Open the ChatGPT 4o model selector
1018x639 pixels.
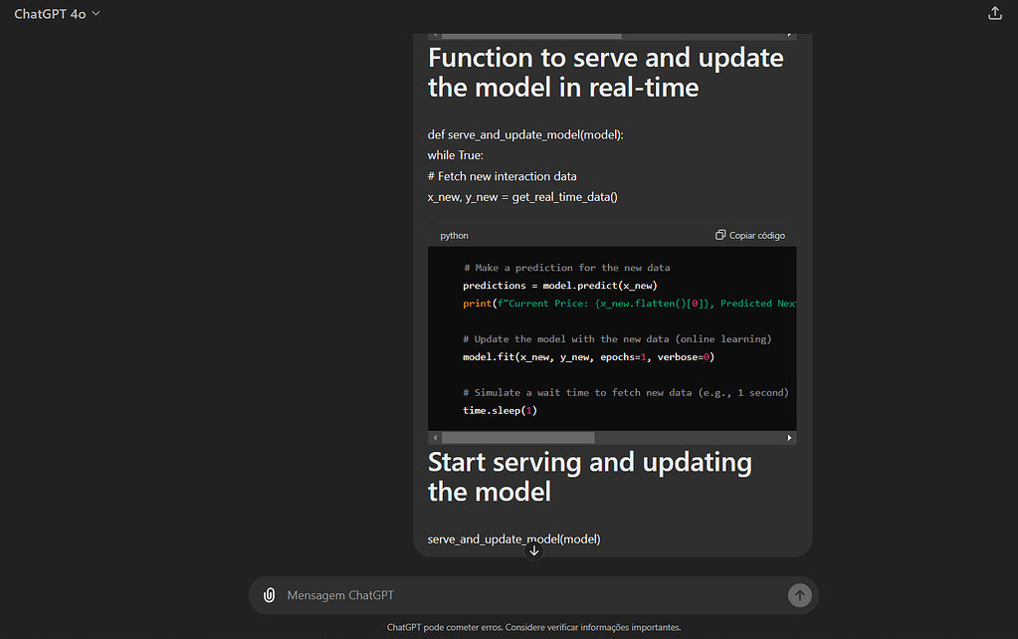[x=57, y=14]
